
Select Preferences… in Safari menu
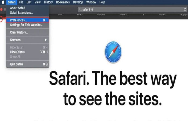pos(28,20)
